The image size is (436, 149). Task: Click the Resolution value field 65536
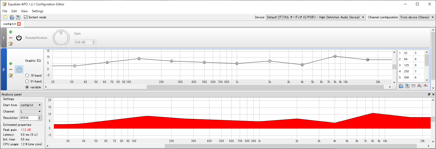29,118
